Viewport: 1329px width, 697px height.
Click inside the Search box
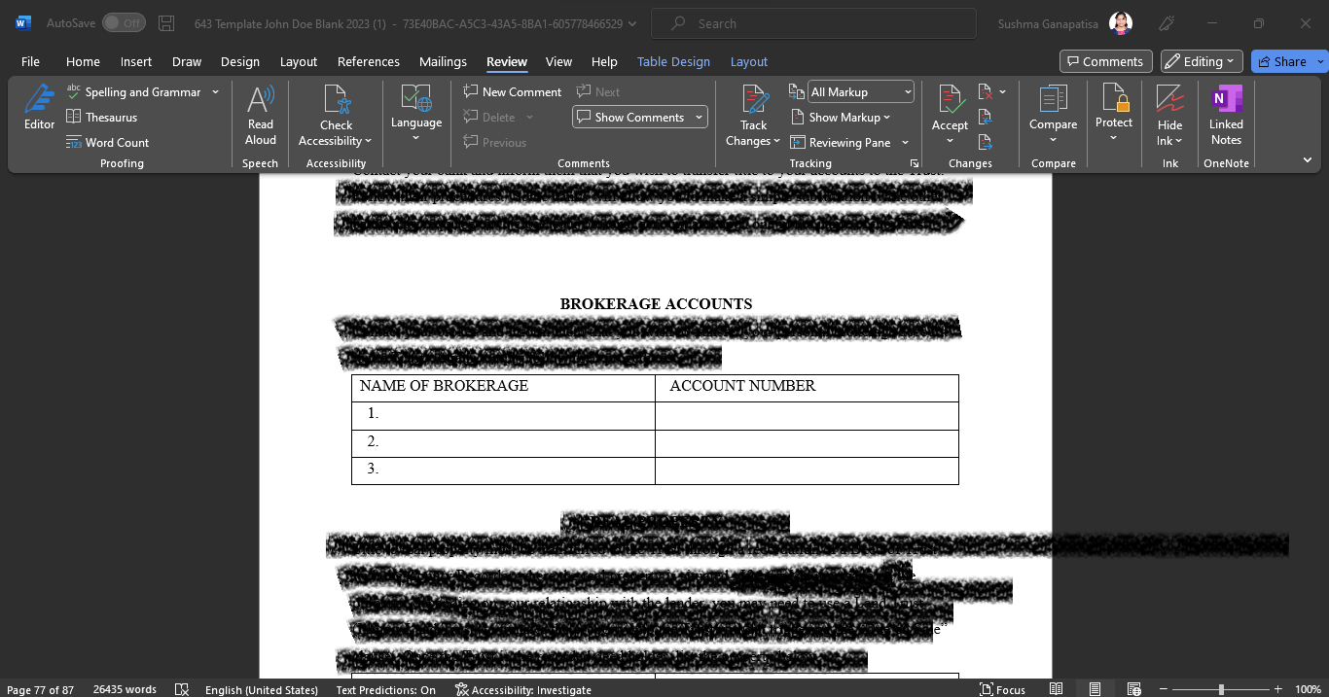(x=813, y=22)
